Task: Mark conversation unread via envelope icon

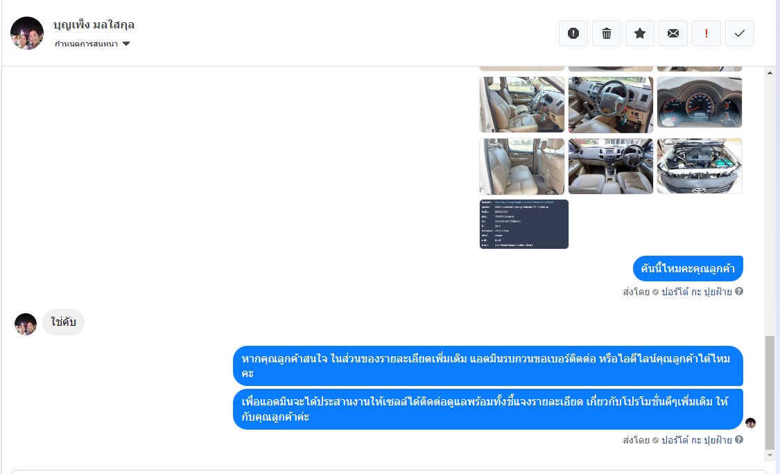Action: pos(673,33)
